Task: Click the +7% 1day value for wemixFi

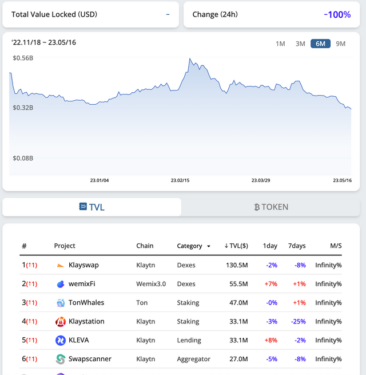Action: click(271, 284)
